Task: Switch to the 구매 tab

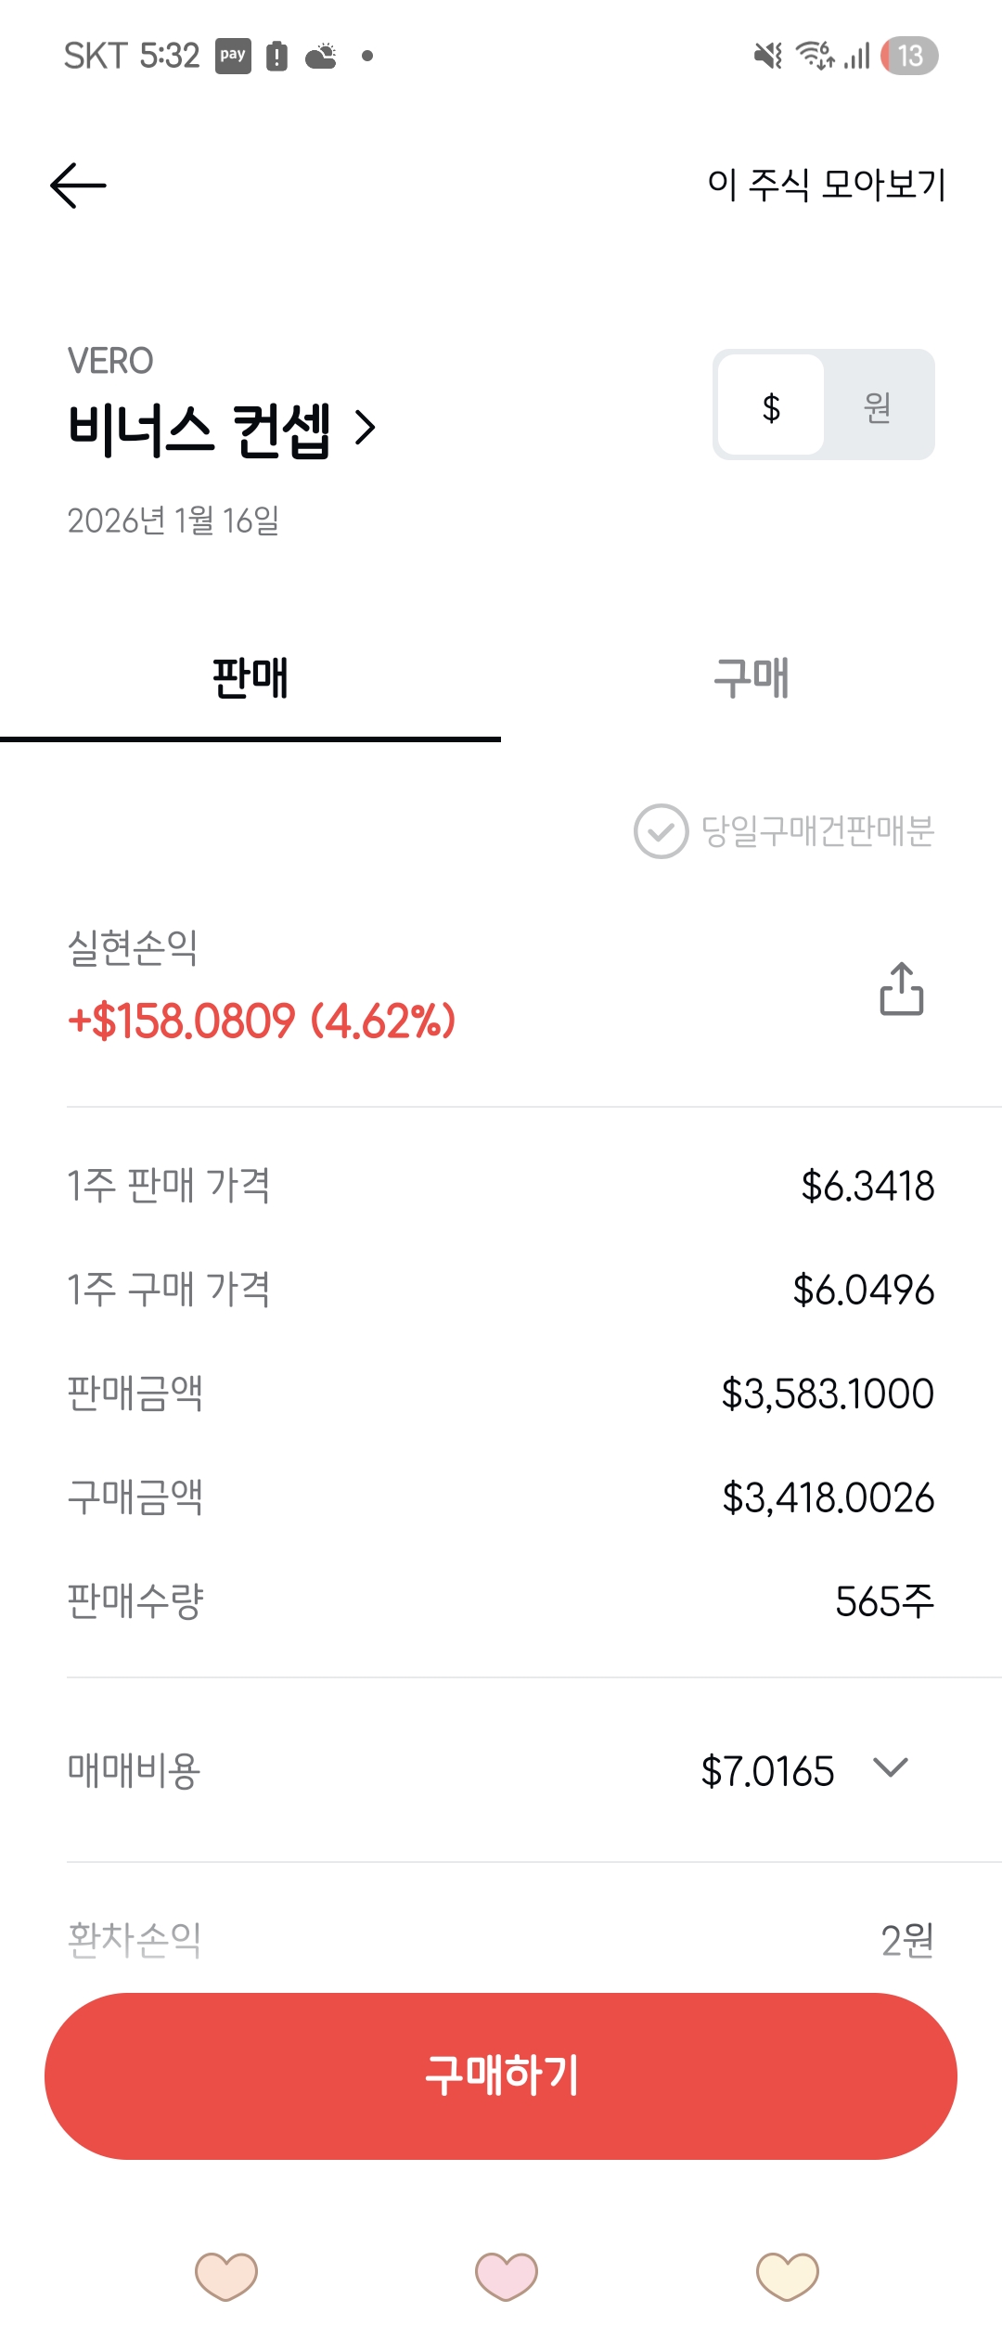Action: (x=751, y=678)
